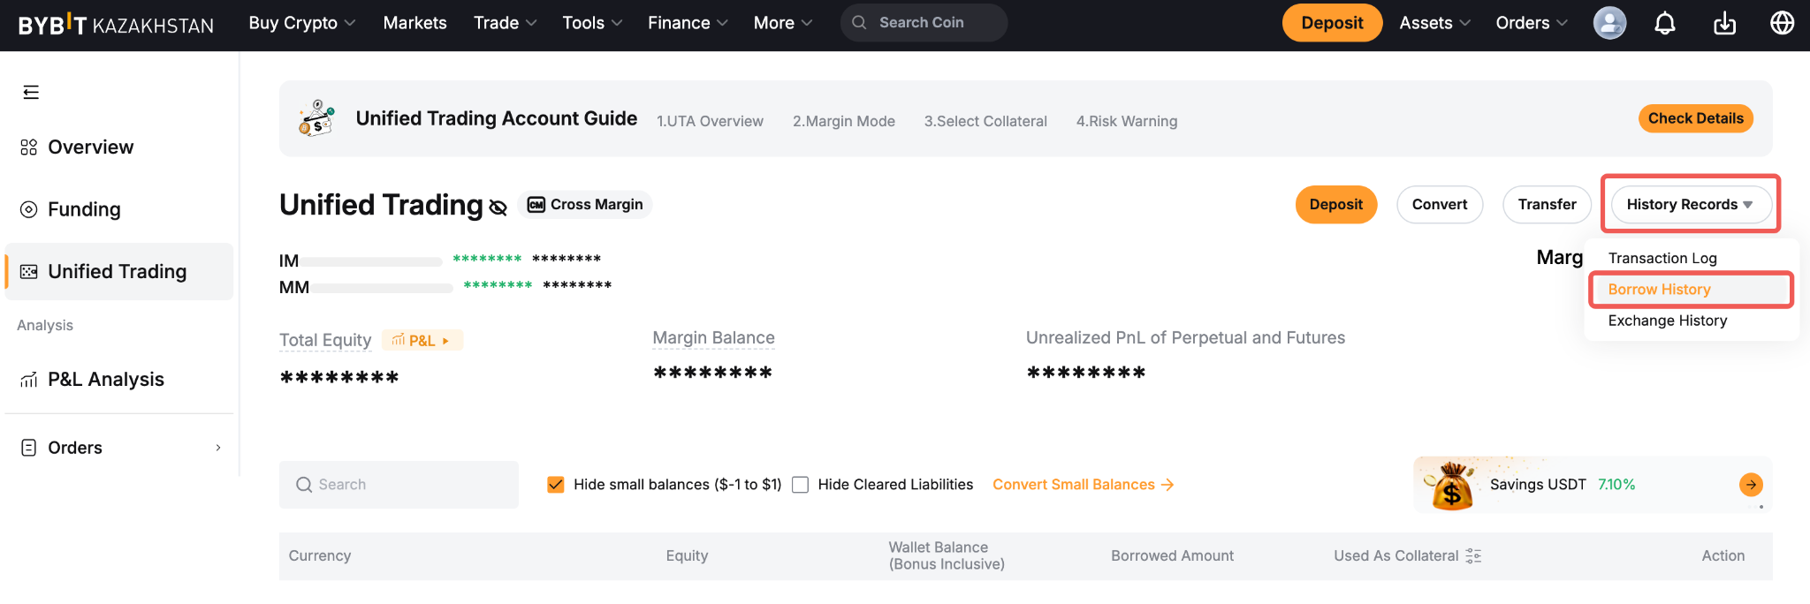Open Markets page
Screen dimensions: 1810x604
click(415, 23)
